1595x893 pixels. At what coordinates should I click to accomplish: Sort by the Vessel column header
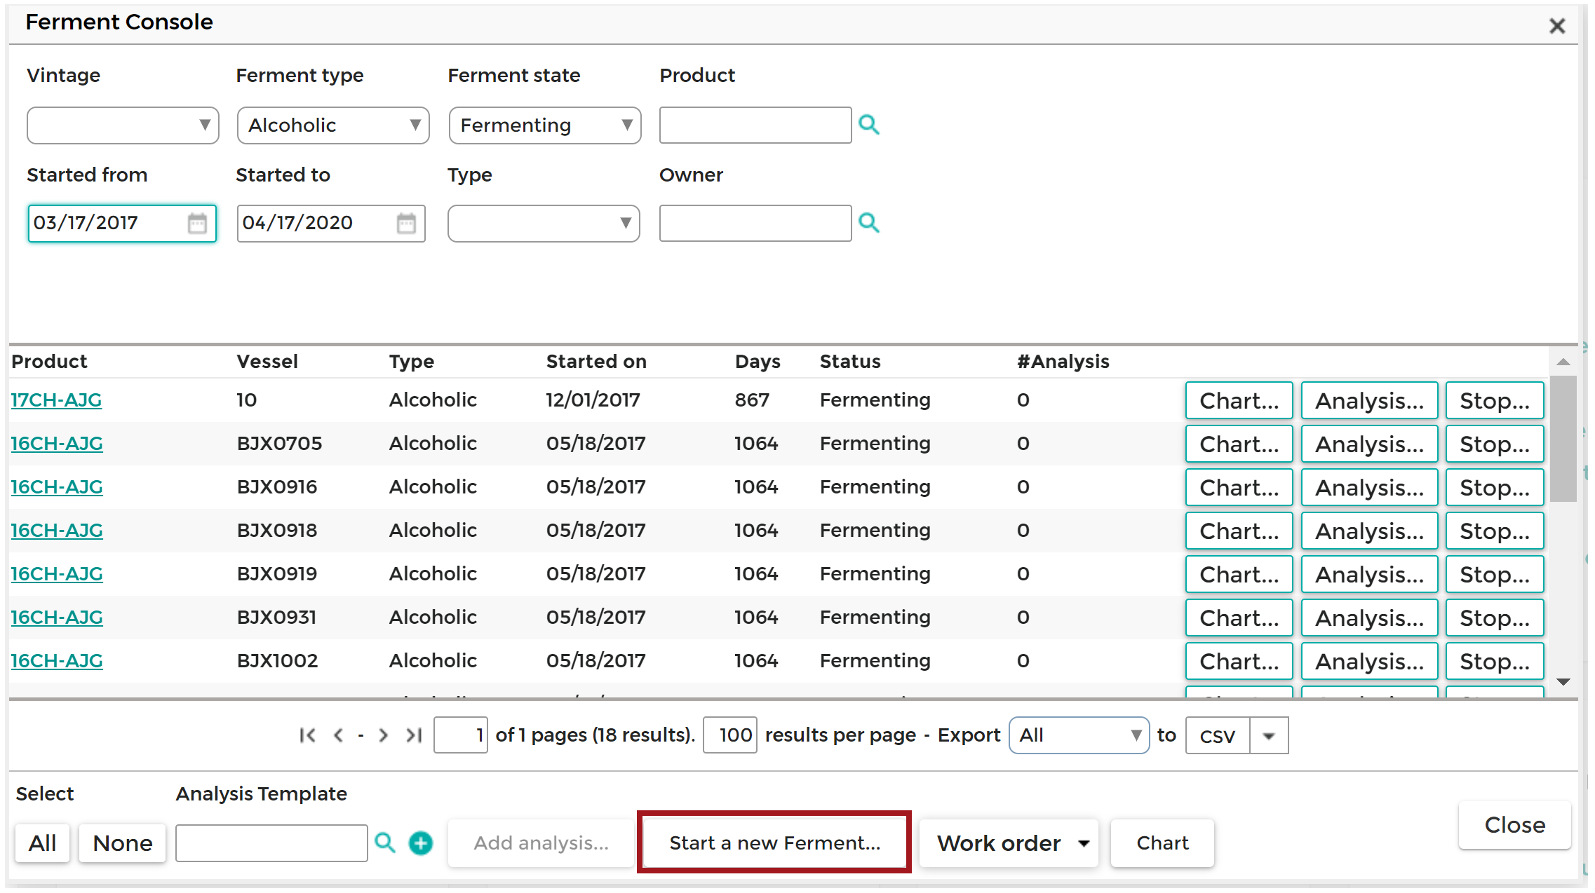coord(267,361)
